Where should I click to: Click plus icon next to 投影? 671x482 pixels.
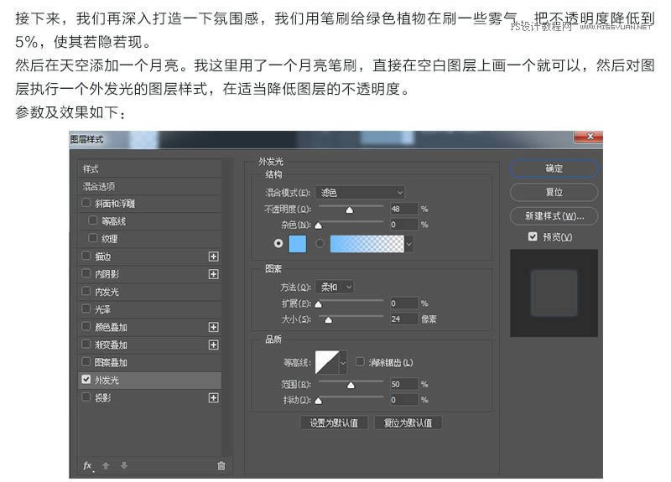tap(213, 398)
